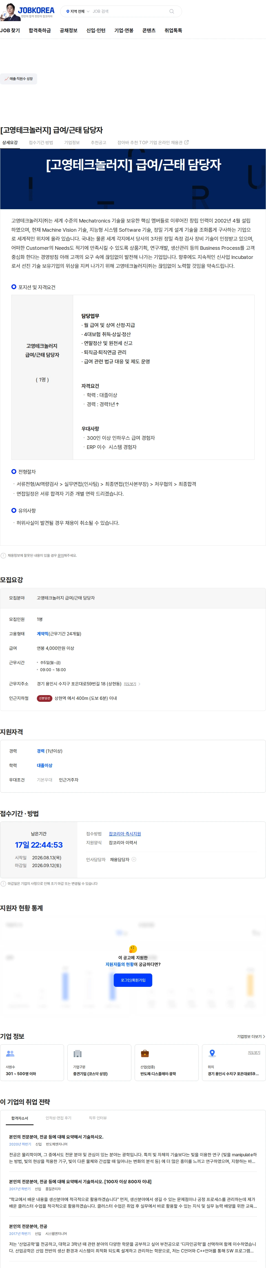
Task: Click info icon beside 채용정보에 잘못된 내용
Action: pyautogui.click(x=3, y=556)
